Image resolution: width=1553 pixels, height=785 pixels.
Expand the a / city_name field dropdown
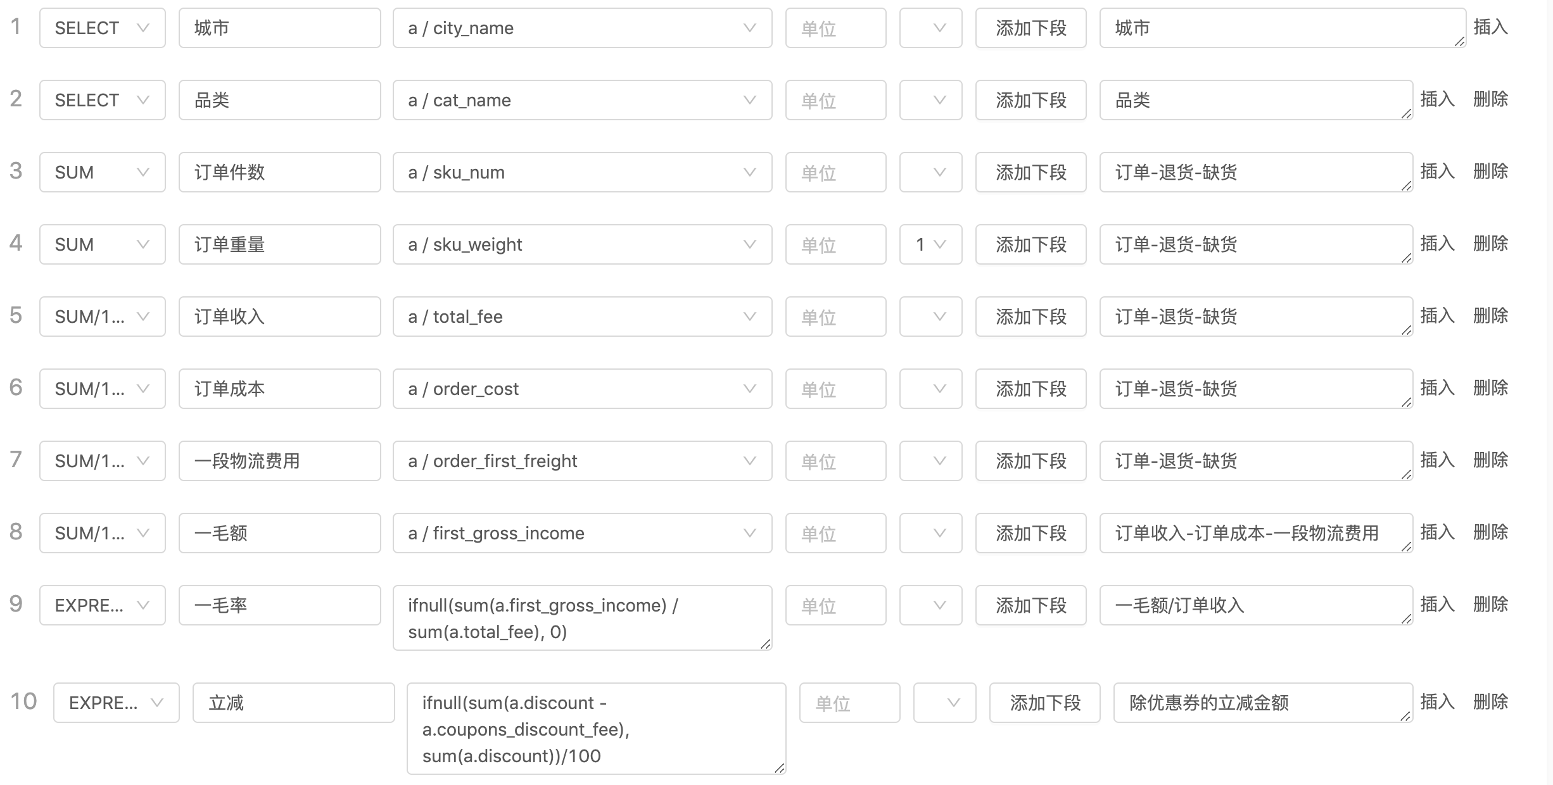[x=581, y=28]
